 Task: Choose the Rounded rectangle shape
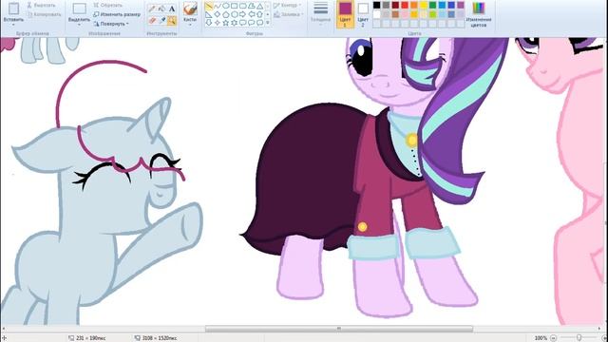pyautogui.click(x=243, y=6)
